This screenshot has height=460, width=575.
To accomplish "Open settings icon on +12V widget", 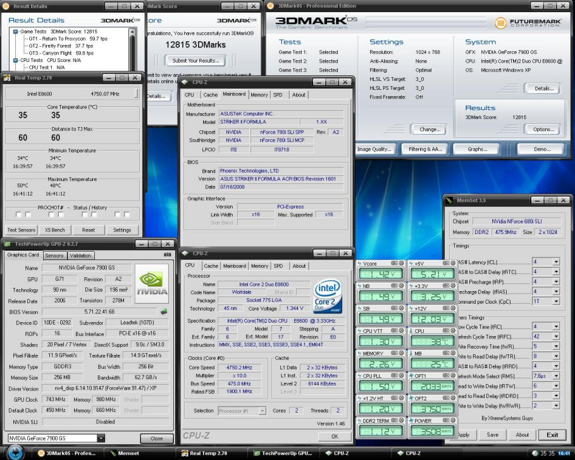I will (446, 309).
